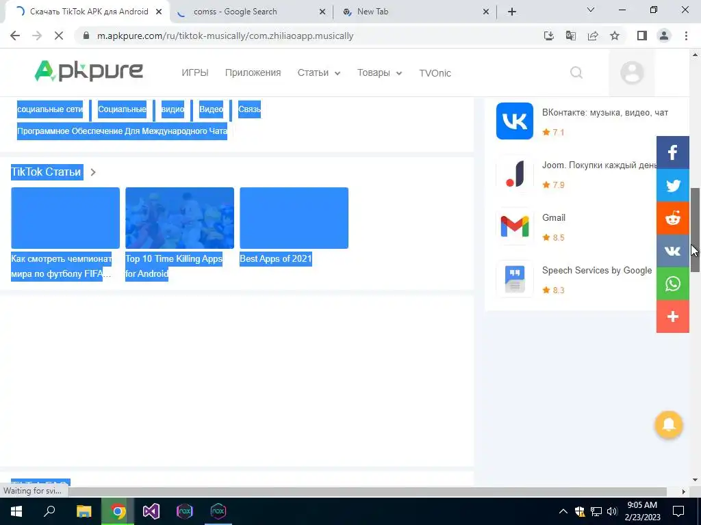Expand TikTok Статьи section arrow
This screenshot has height=525, width=701.
(x=93, y=172)
